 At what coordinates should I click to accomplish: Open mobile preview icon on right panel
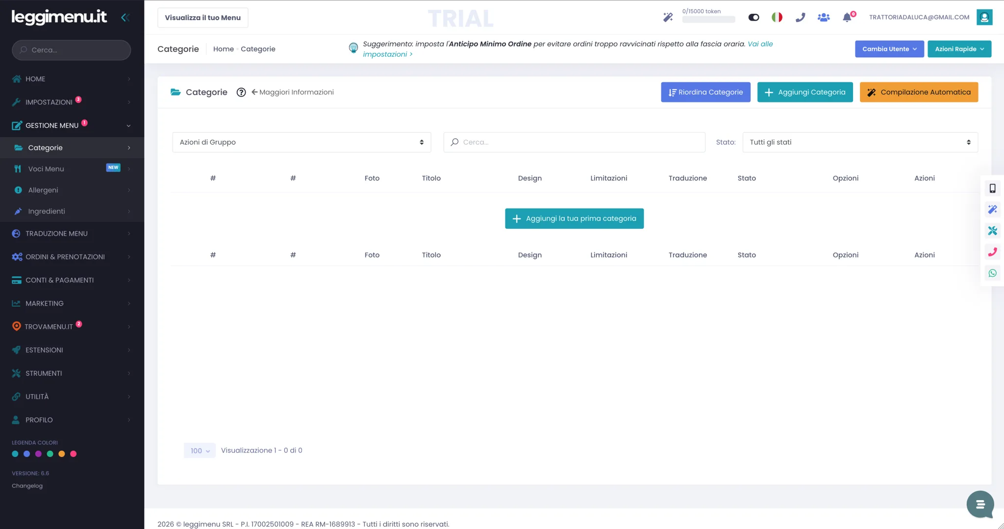pyautogui.click(x=993, y=188)
